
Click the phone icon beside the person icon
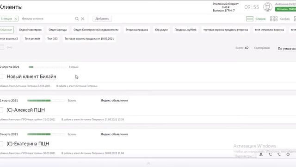point(270,154)
